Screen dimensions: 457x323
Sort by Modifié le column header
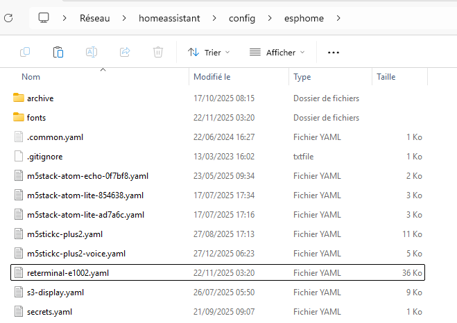click(212, 77)
